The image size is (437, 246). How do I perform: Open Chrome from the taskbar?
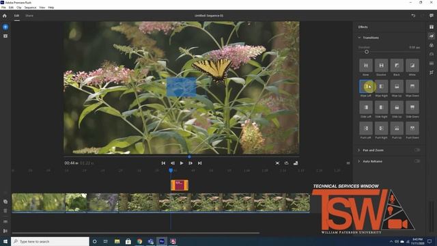139,241
